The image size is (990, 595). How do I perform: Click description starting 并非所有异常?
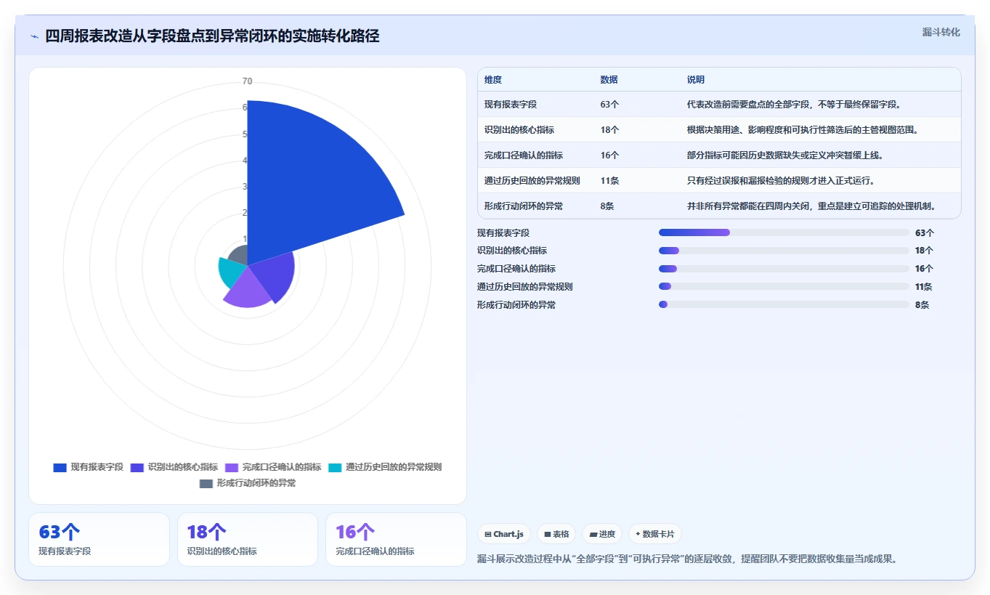pos(811,206)
